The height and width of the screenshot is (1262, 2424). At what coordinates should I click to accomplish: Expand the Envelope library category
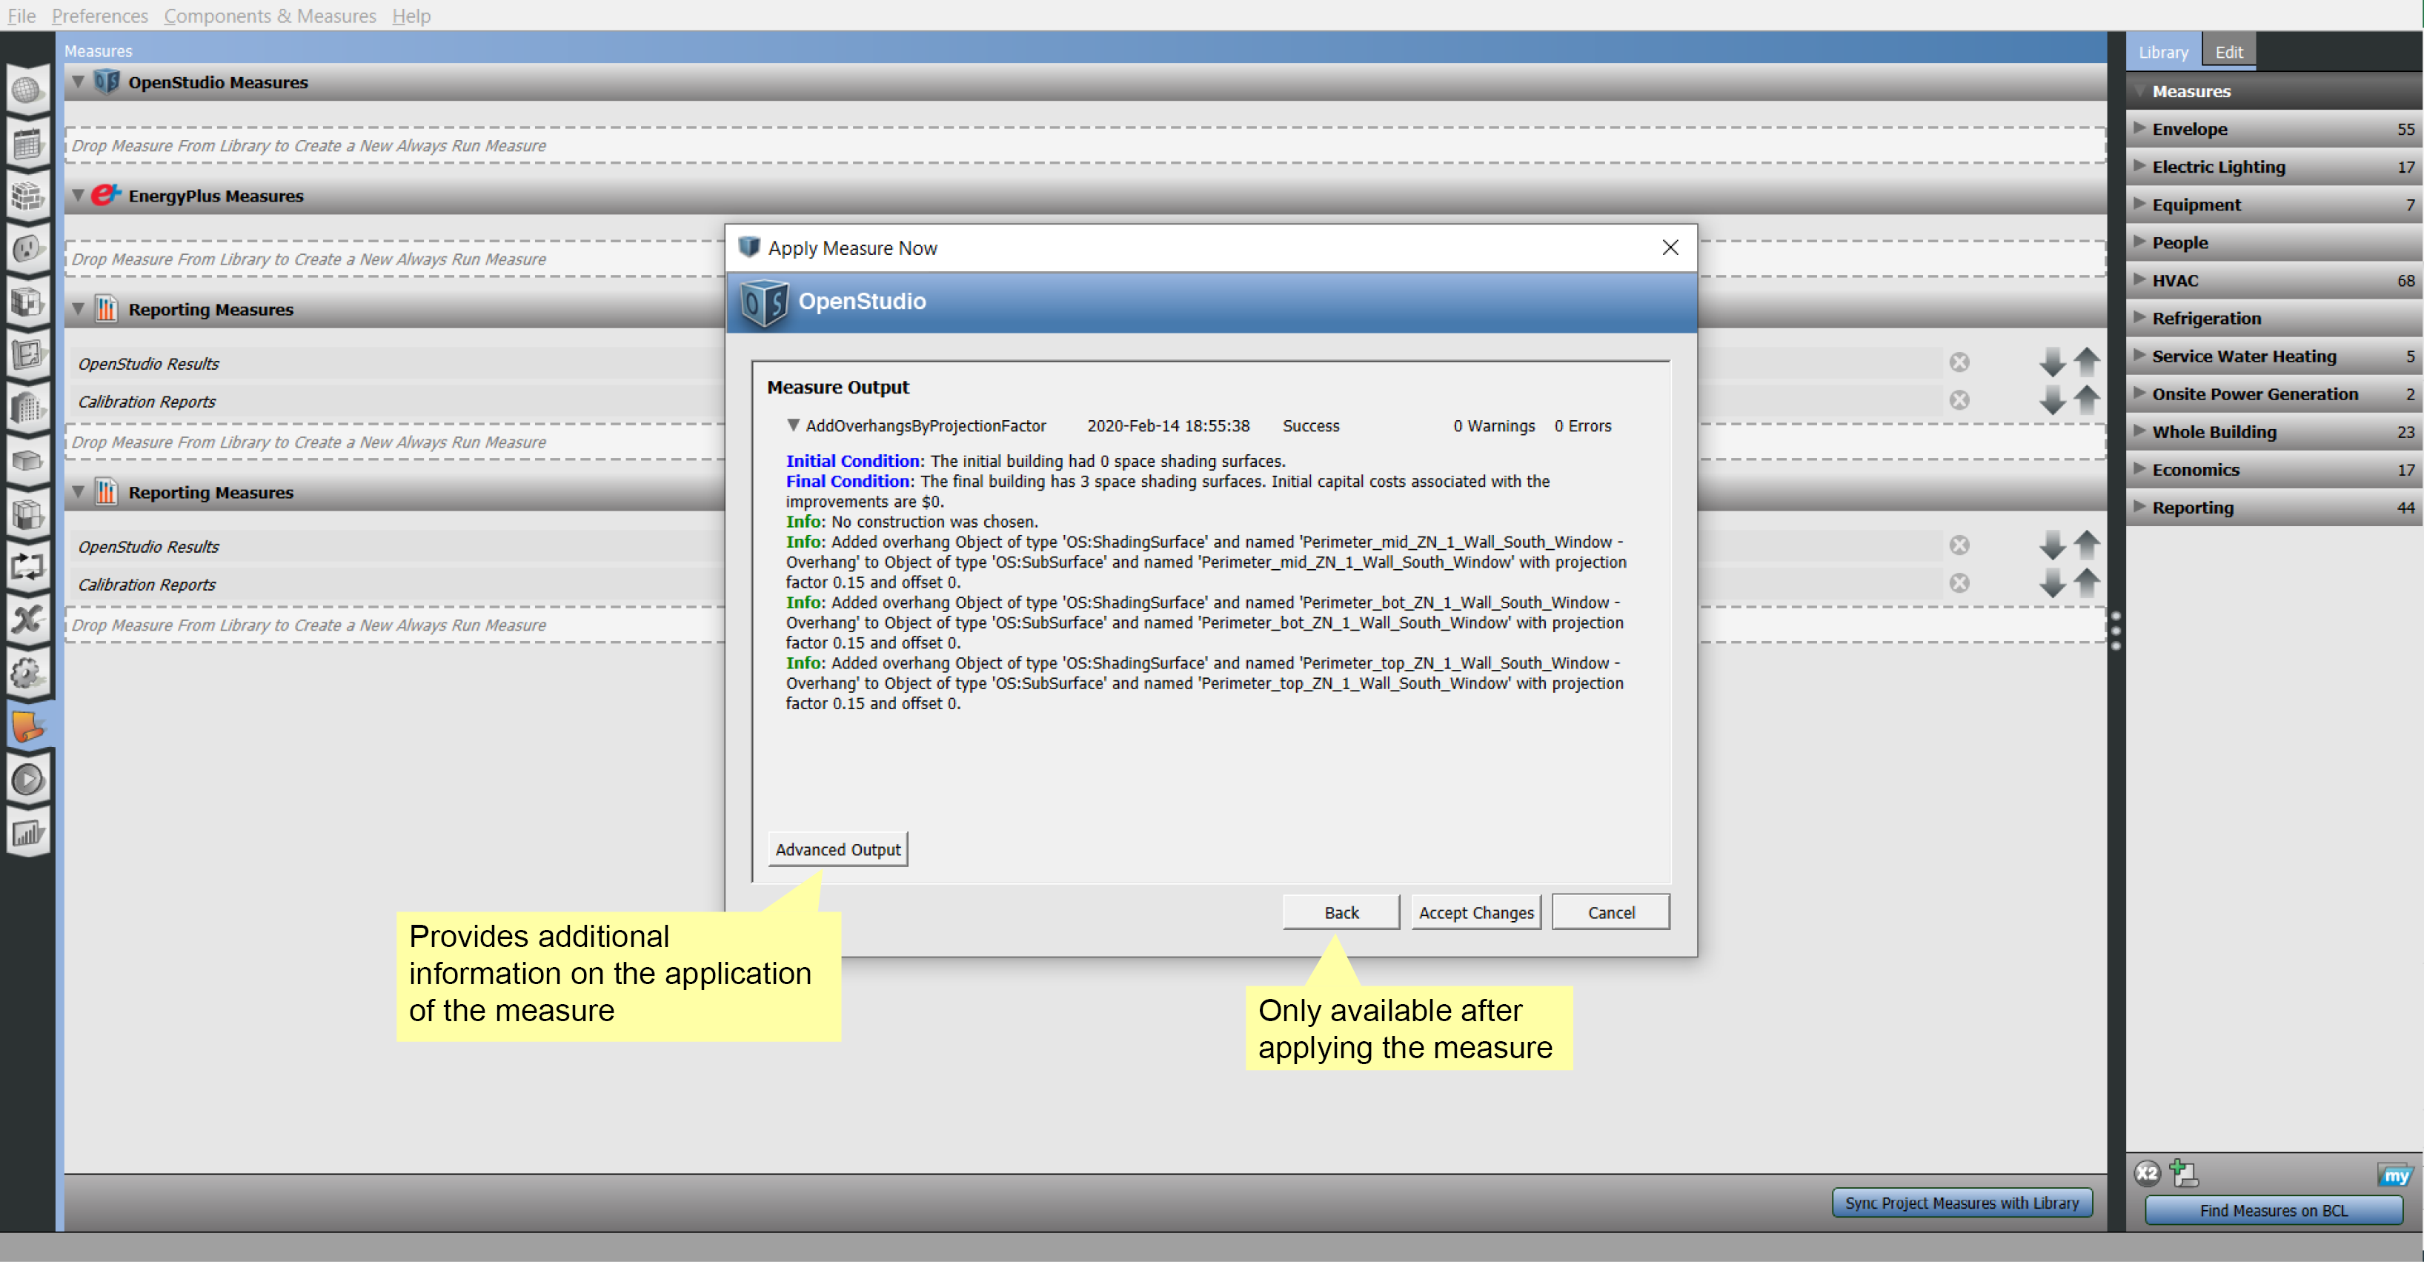tap(2140, 129)
